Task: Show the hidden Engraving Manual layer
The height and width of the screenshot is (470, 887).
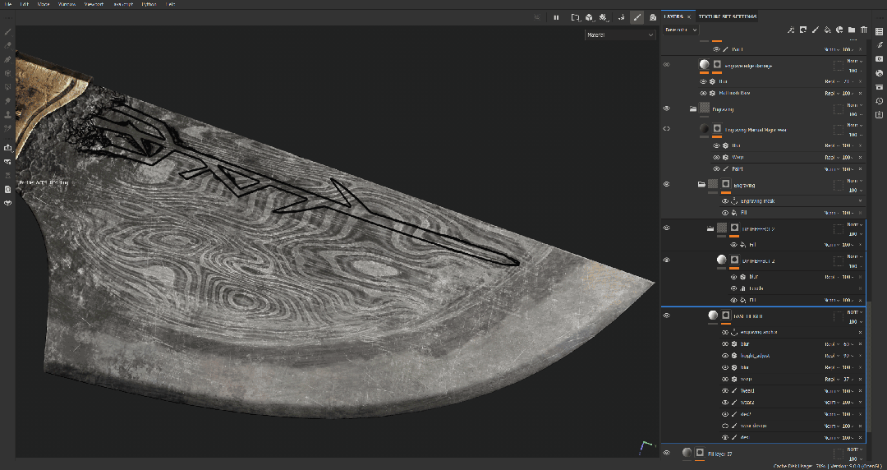Action: pyautogui.click(x=666, y=128)
